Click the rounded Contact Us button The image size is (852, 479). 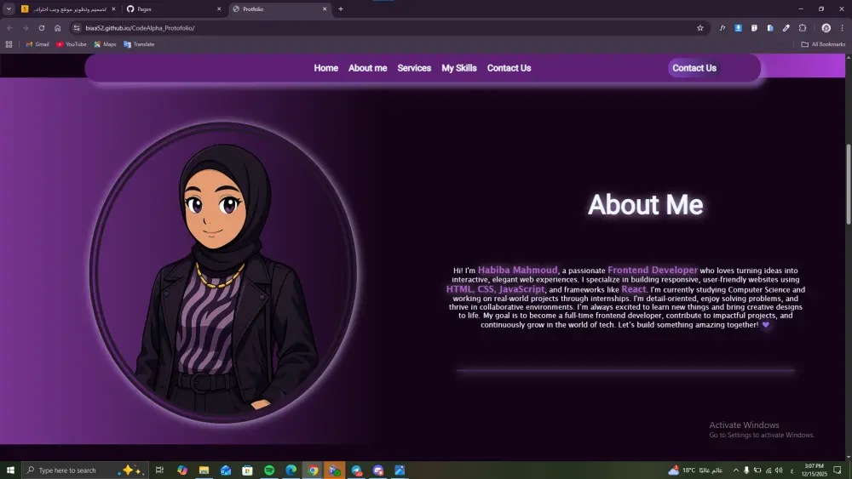(x=694, y=68)
